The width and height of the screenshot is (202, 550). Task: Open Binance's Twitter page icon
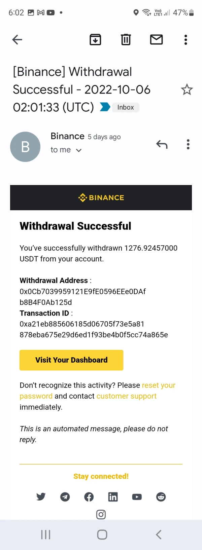pyautogui.click(x=41, y=497)
